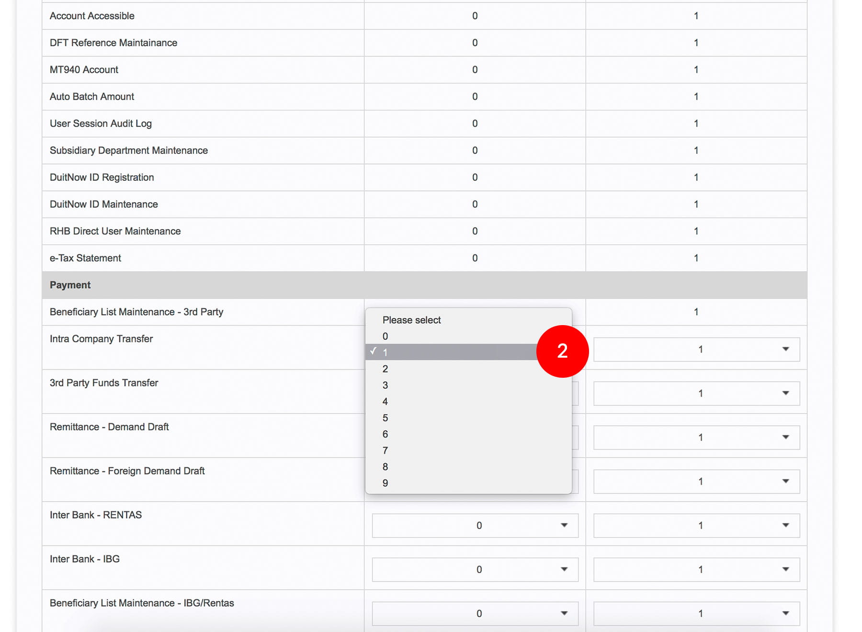
Task: Select option 0 from the open dropdown list
Action: pos(386,336)
